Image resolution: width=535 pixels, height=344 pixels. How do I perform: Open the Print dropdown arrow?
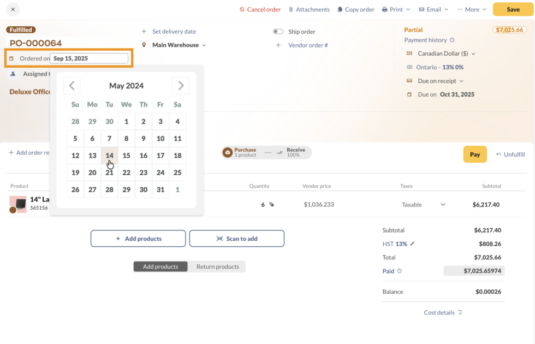[x=408, y=10]
